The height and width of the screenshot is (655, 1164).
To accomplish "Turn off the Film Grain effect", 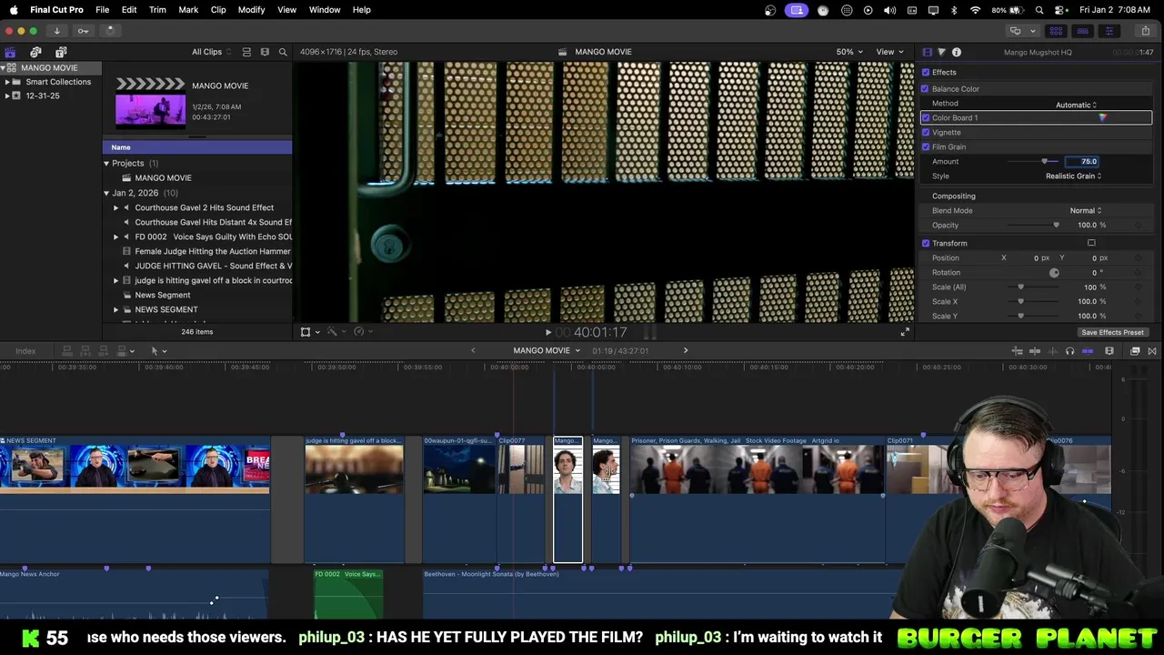I will tap(926, 146).
